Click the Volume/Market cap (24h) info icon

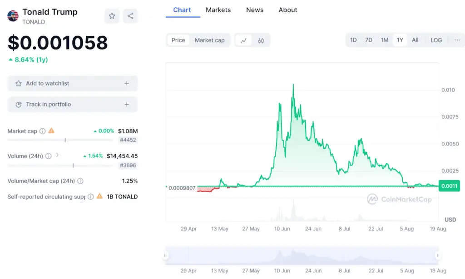coord(80,181)
